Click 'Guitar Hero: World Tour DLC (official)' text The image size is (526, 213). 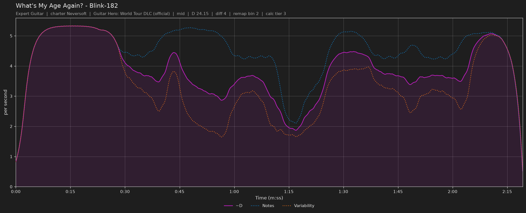click(131, 13)
